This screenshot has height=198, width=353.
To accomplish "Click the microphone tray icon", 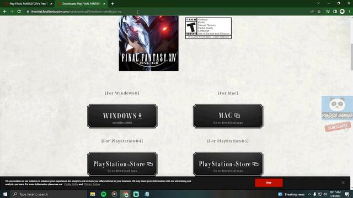I will tap(314, 194).
